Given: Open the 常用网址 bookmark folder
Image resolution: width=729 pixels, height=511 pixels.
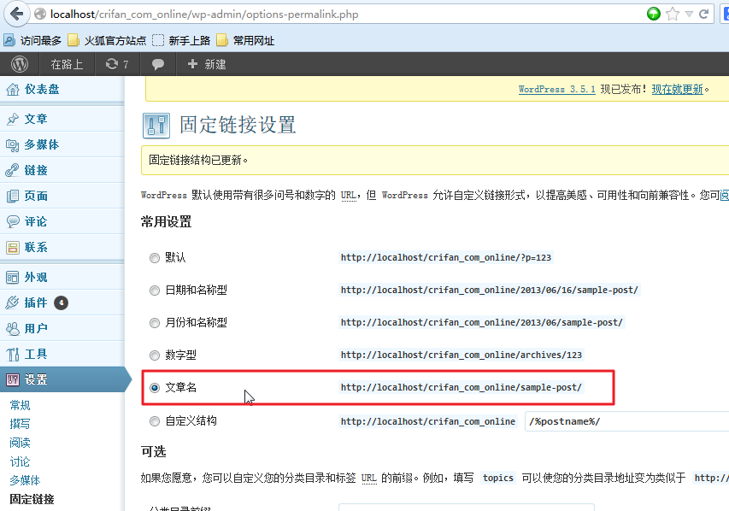Looking at the screenshot, I should (245, 40).
